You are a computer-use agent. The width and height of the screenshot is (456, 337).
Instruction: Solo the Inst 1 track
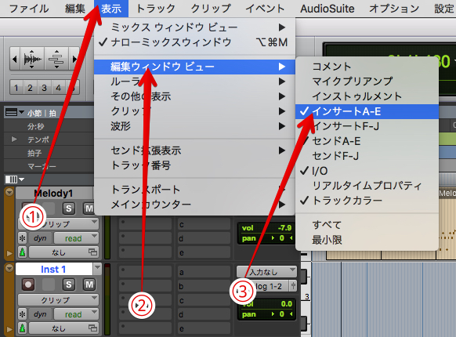click(69, 284)
